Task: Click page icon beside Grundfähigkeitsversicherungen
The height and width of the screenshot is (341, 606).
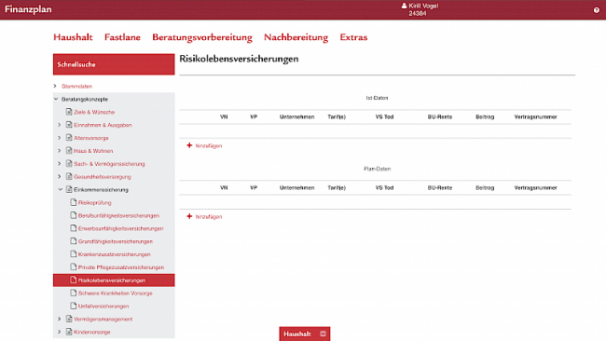Action: (74, 241)
